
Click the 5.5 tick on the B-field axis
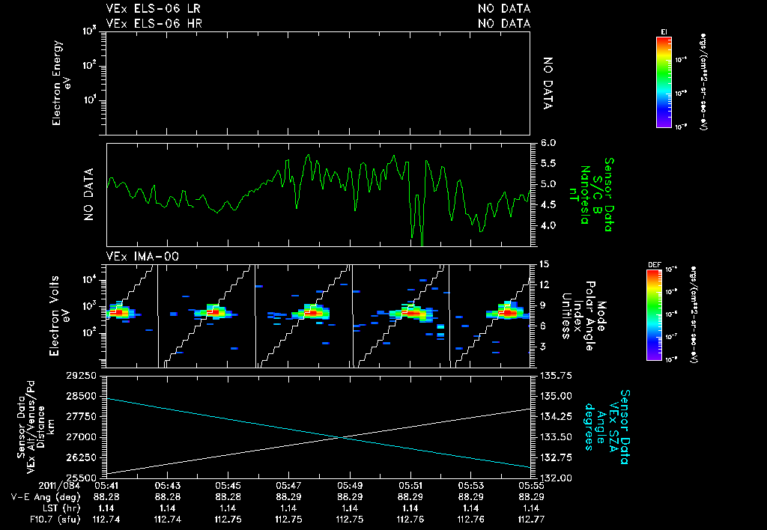point(548,163)
